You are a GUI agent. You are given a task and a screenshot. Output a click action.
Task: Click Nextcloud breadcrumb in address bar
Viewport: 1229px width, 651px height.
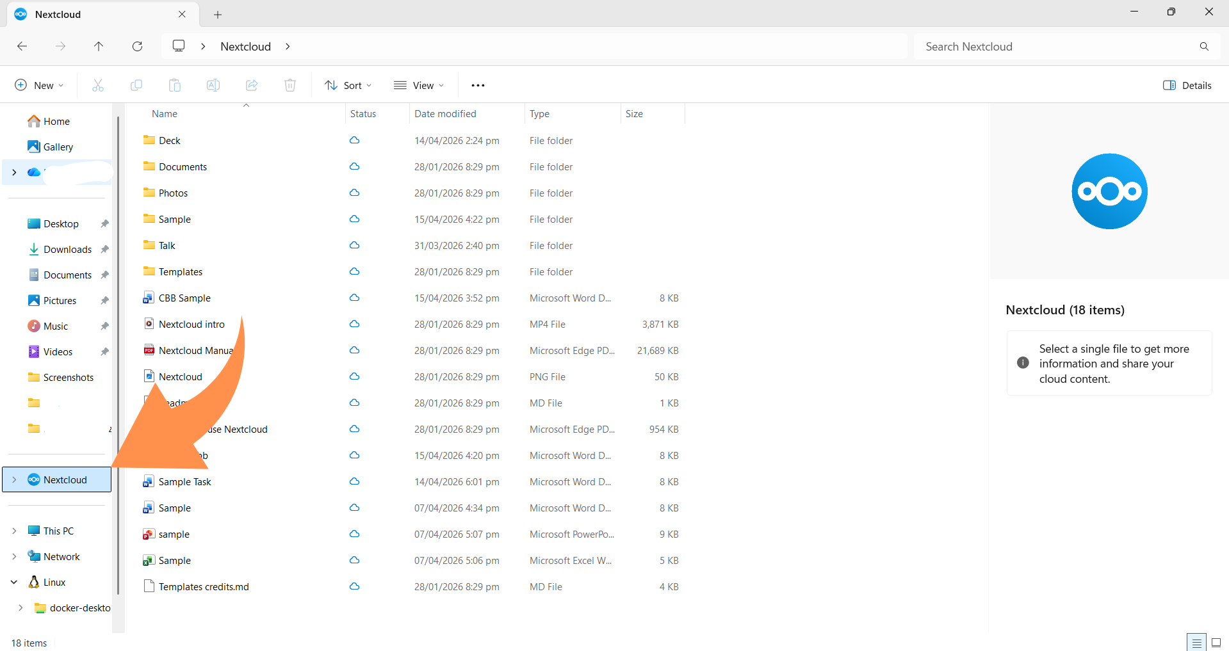click(x=246, y=46)
